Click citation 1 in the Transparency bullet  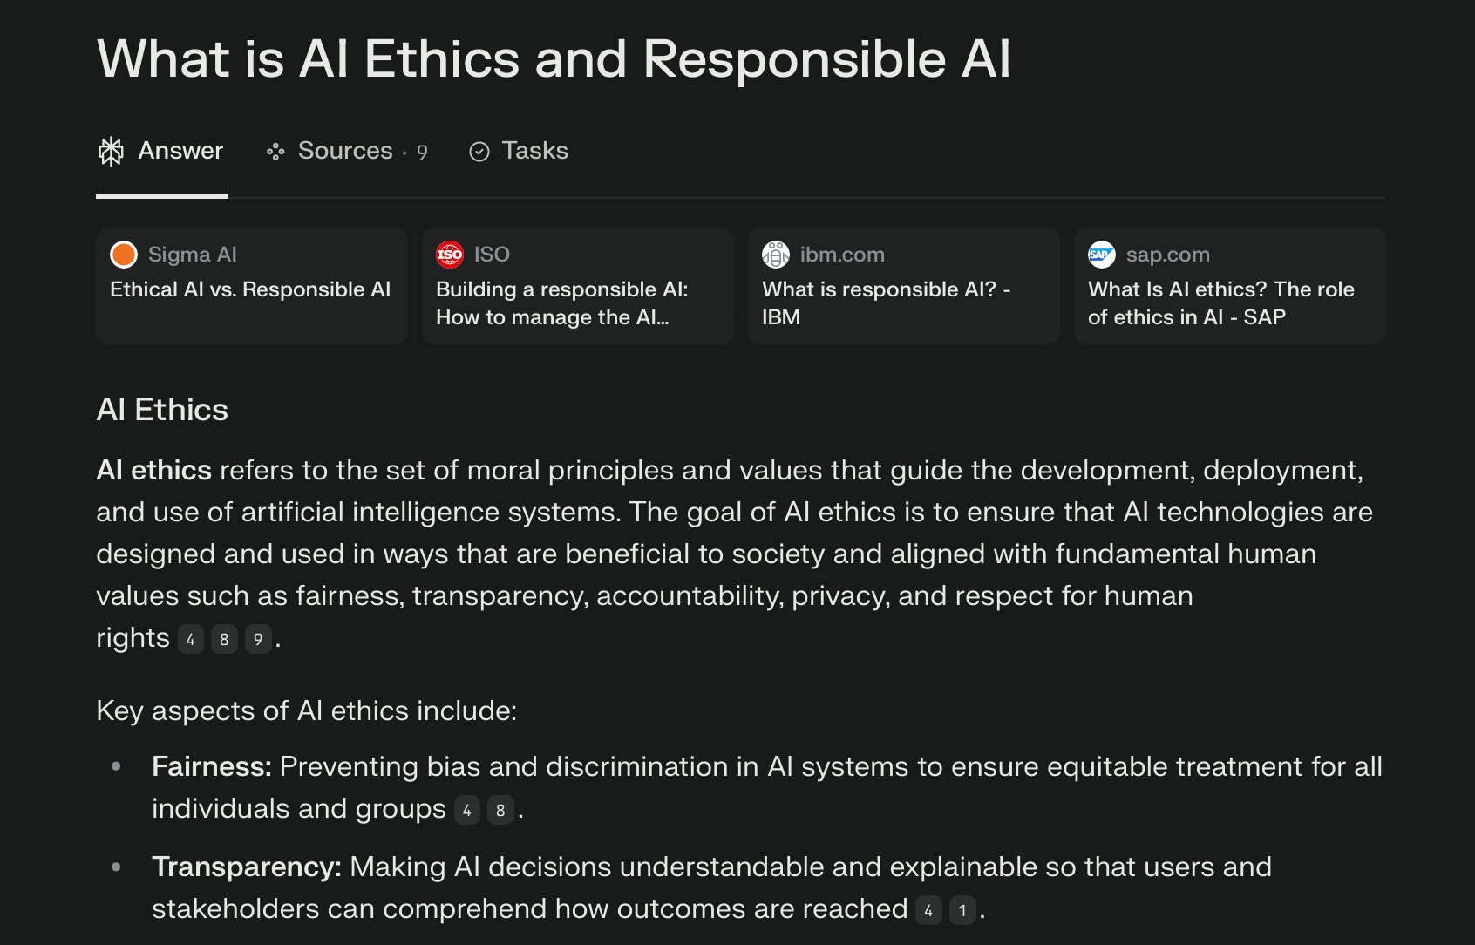click(962, 910)
